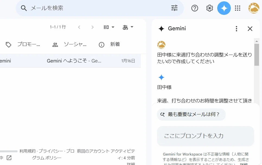Click the 1–1 / 1 行 counter
The image size is (262, 165).
point(58,27)
